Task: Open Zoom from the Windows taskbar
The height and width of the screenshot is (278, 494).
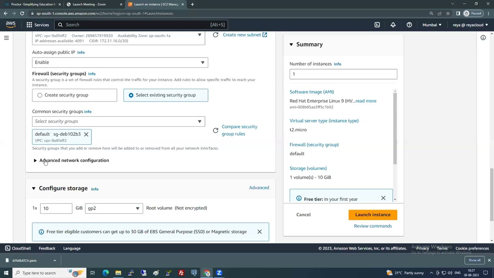Action: tap(219, 273)
